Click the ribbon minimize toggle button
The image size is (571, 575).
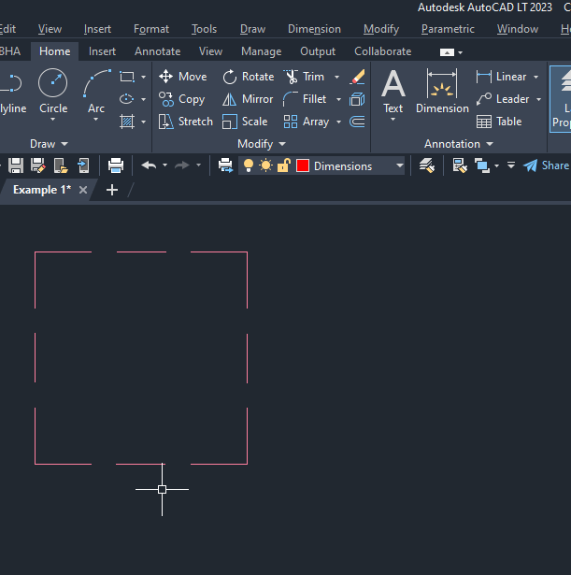447,52
